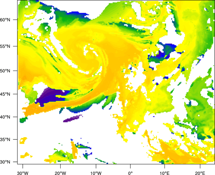Screen dimensions: 215x175
Task: Click the 20°E longitude label
Action: (200, 173)
